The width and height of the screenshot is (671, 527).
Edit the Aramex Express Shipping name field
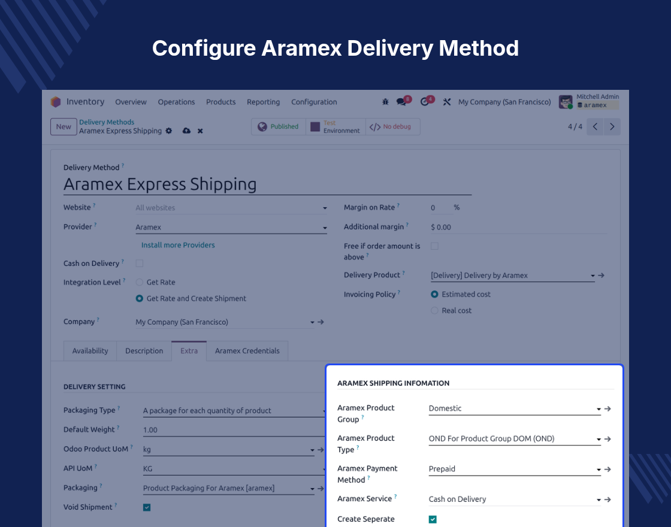click(267, 184)
